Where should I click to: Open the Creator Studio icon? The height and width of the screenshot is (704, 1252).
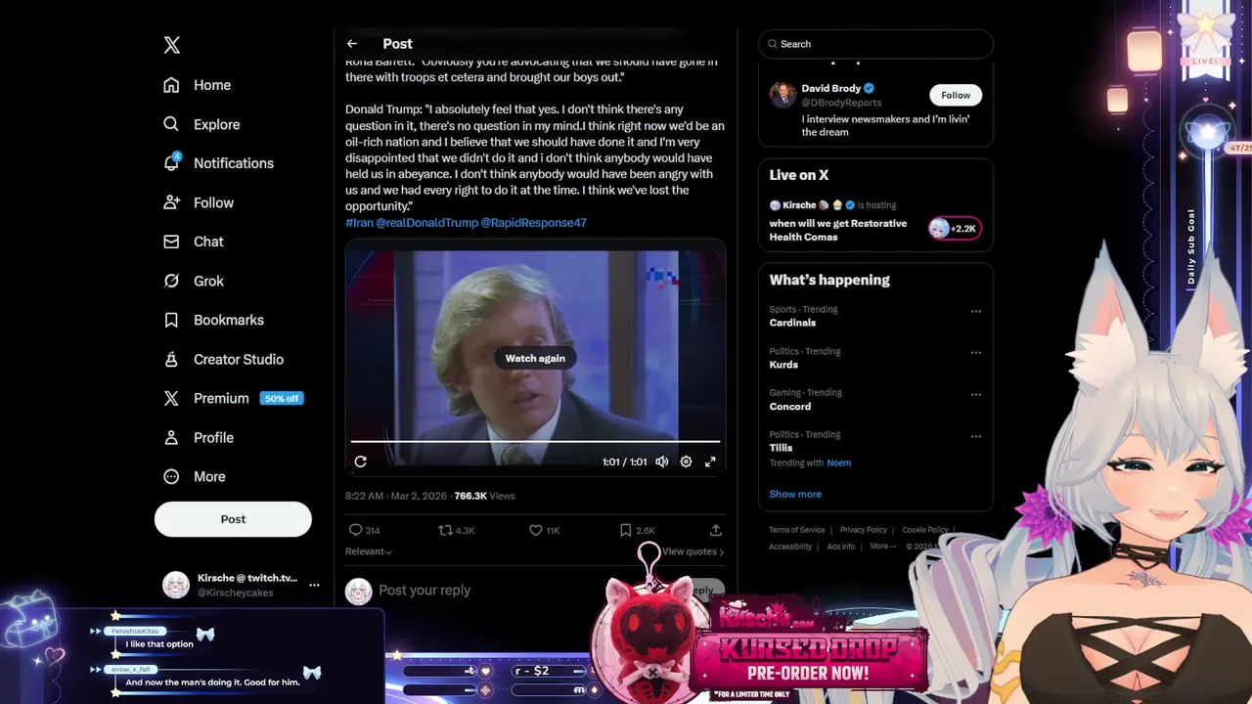171,359
